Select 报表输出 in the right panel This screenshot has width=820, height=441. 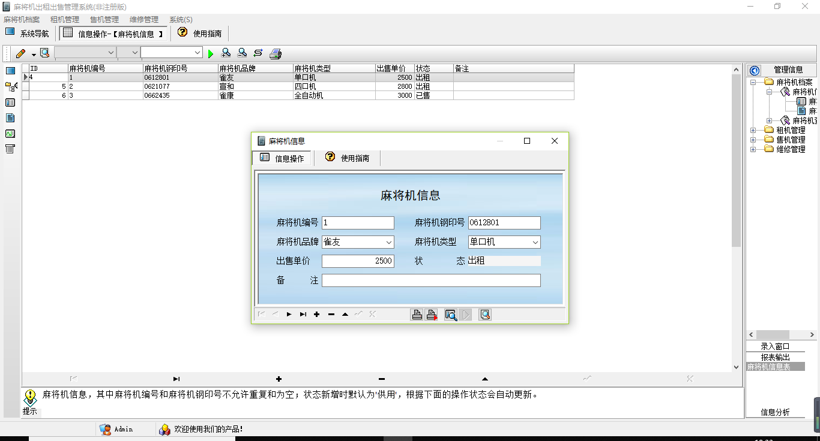click(775, 357)
